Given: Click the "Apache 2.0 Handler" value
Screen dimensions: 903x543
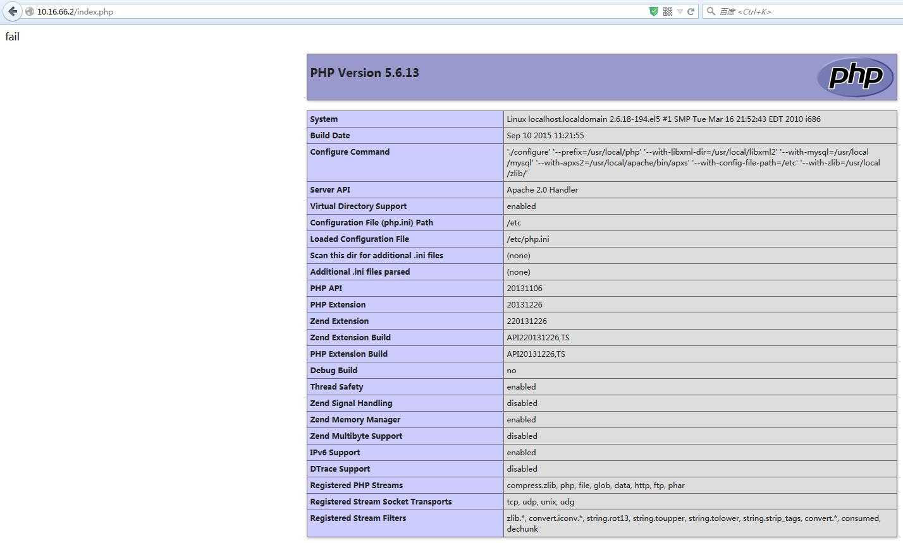Looking at the screenshot, I should (x=542, y=189).
